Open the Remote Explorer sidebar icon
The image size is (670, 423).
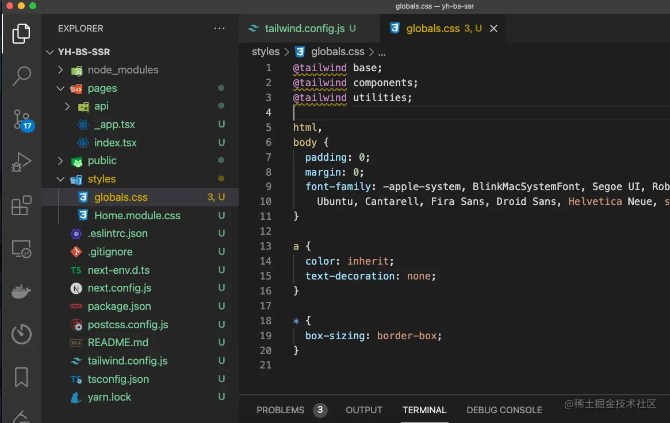click(x=21, y=249)
